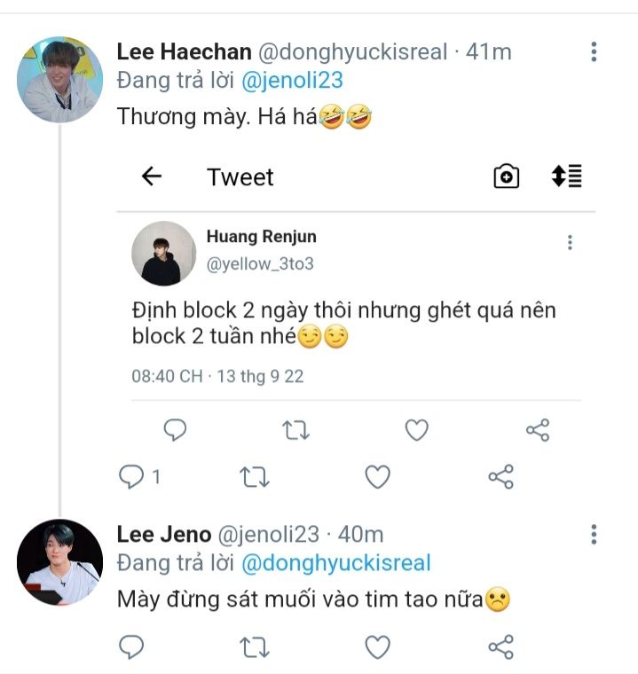The height and width of the screenshot is (674, 638).
Task: Open the @donghyuckisreal mention link
Action: click(335, 563)
